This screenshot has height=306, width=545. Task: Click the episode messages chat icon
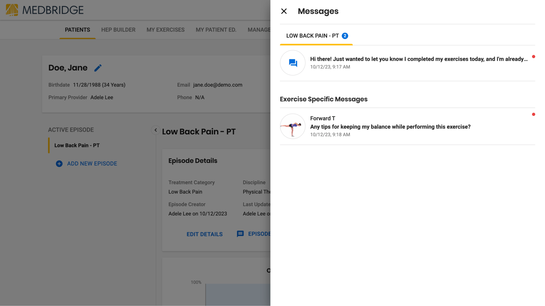pyautogui.click(x=240, y=234)
